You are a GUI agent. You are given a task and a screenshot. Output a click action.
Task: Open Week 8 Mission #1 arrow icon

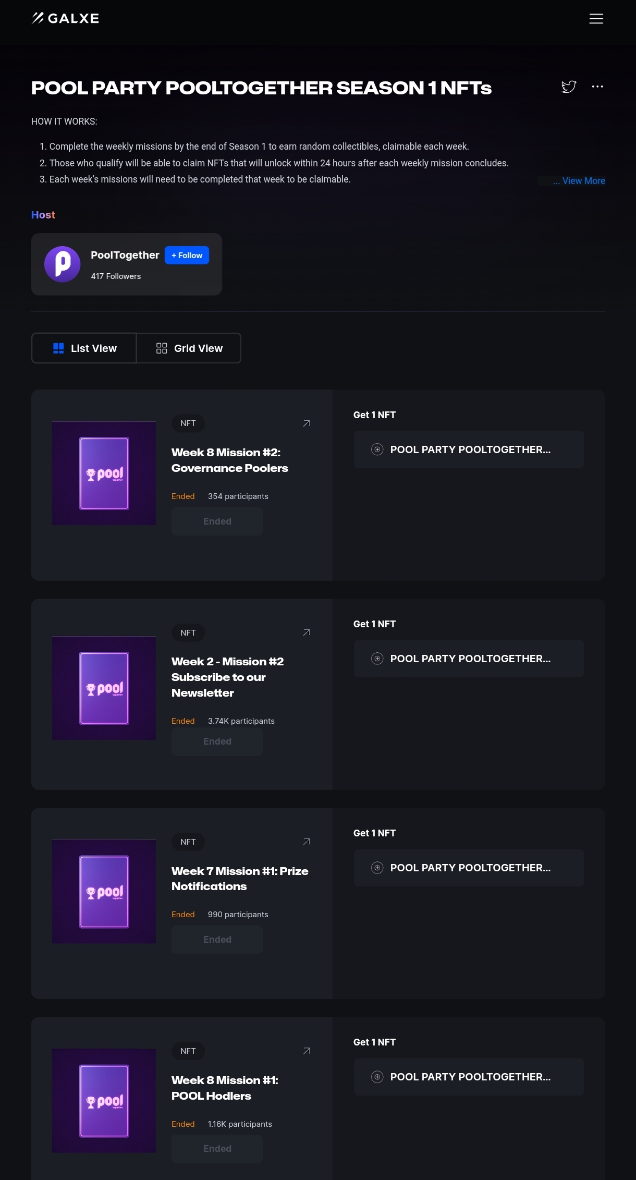click(307, 1051)
